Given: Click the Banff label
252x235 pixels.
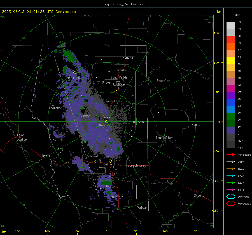Looking at the screenshot, I should point(46,156).
